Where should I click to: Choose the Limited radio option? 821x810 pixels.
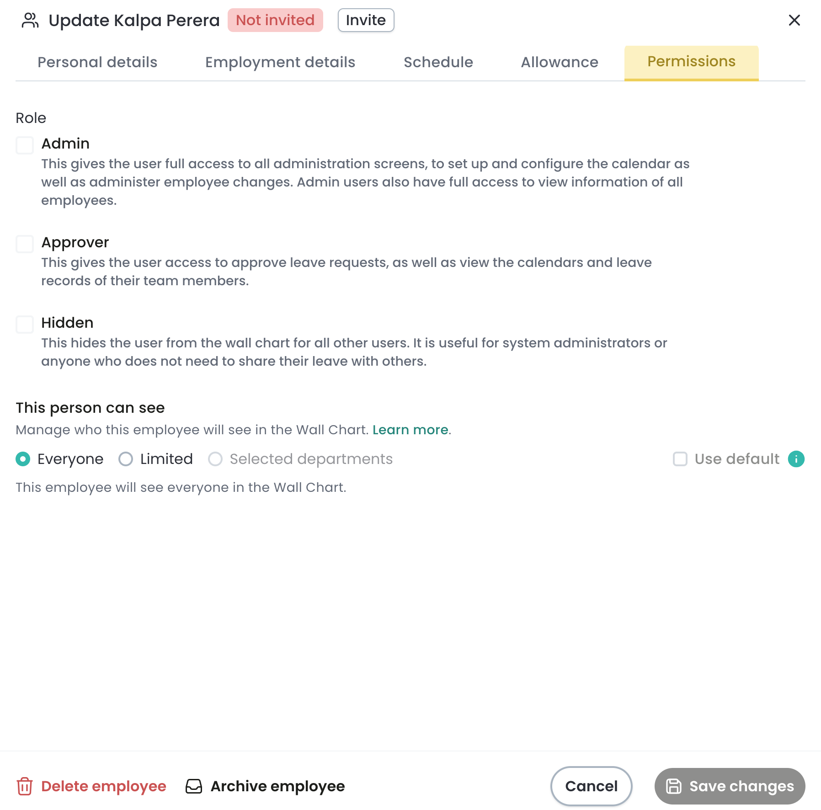pos(126,459)
